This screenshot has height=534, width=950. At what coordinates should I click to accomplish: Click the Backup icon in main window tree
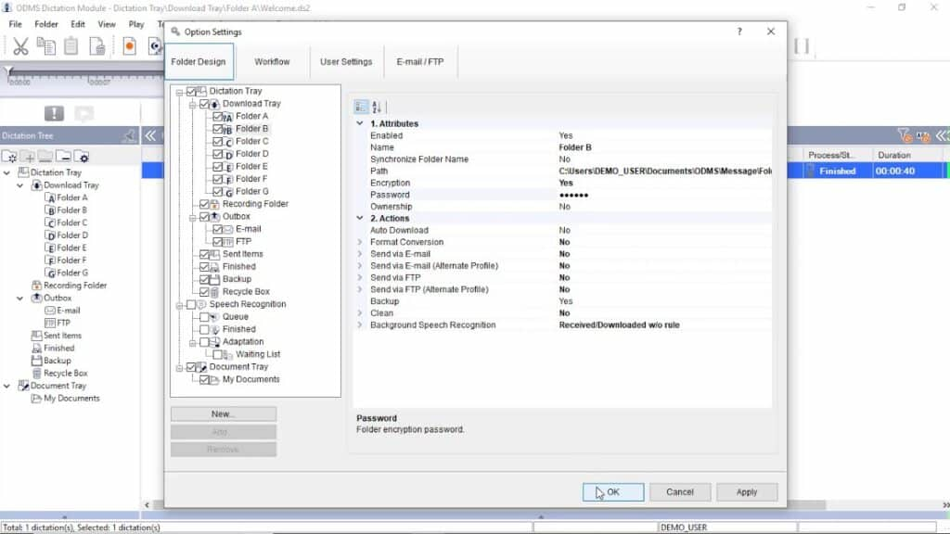coord(36,361)
